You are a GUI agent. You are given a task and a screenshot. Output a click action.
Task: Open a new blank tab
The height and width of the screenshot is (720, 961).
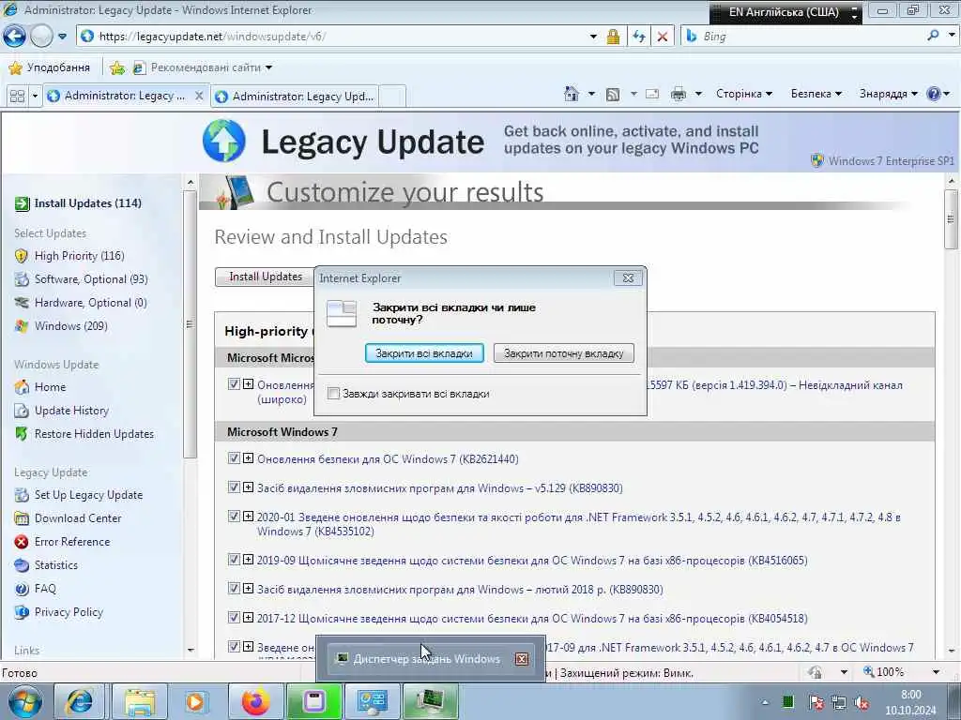coord(392,97)
